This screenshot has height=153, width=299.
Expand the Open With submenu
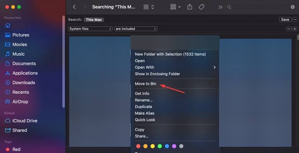175,67
